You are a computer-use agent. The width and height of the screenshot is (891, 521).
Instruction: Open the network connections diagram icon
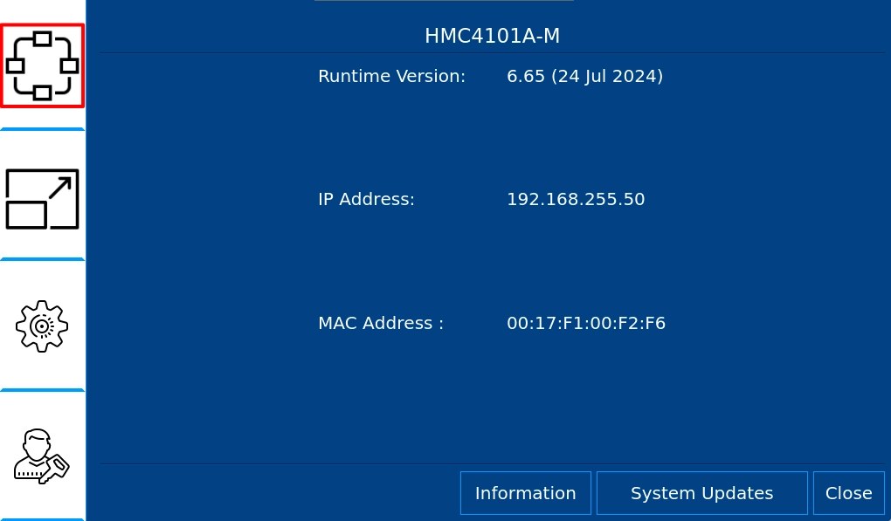(42, 65)
